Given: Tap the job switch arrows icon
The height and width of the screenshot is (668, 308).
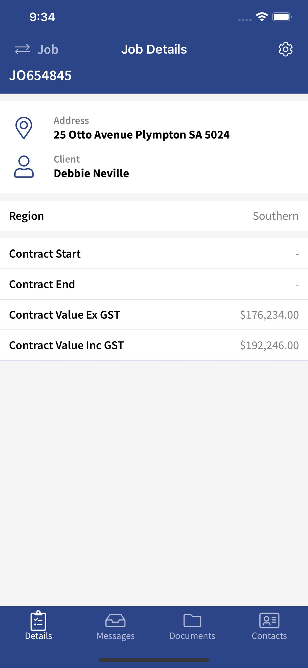Looking at the screenshot, I should pyautogui.click(x=22, y=49).
